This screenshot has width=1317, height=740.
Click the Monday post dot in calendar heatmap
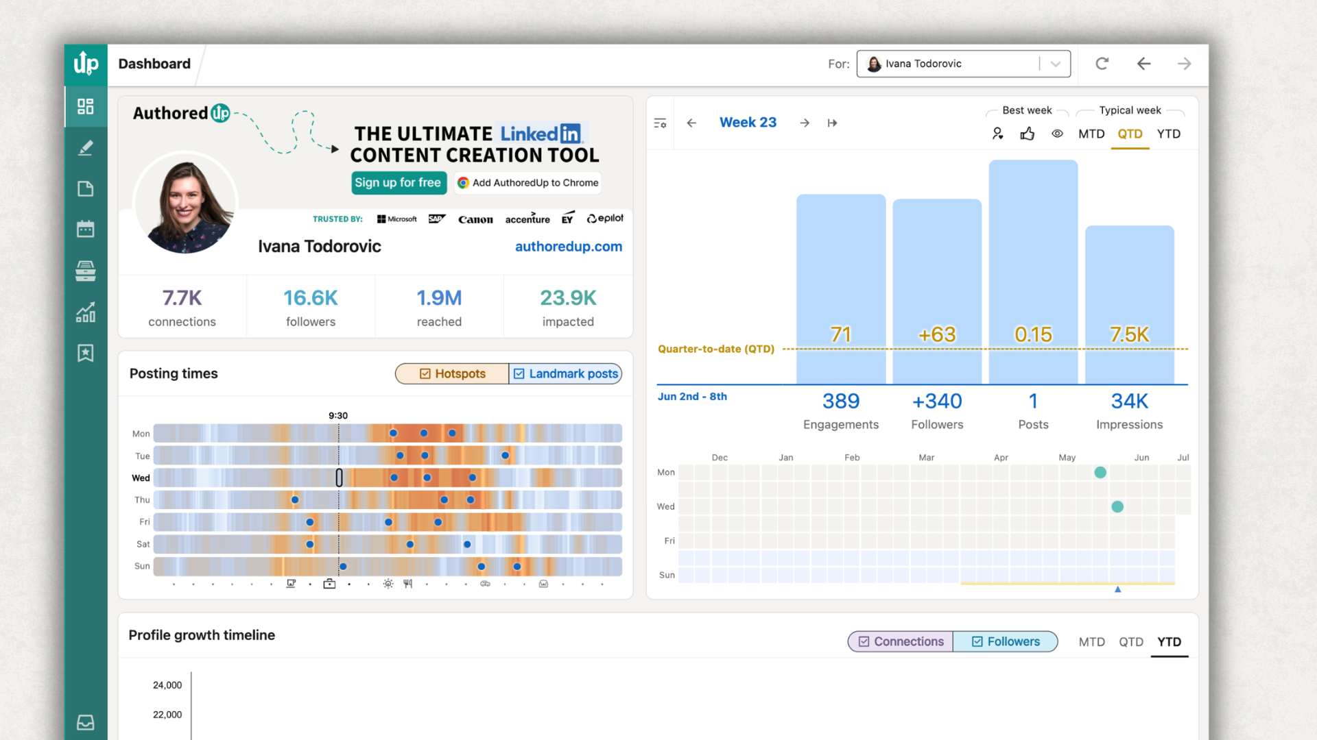[1100, 472]
